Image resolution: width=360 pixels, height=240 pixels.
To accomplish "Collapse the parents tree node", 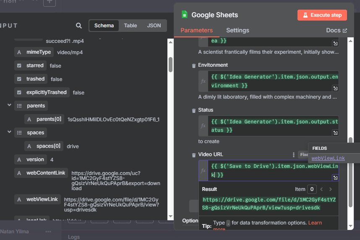I will pos(9,105).
